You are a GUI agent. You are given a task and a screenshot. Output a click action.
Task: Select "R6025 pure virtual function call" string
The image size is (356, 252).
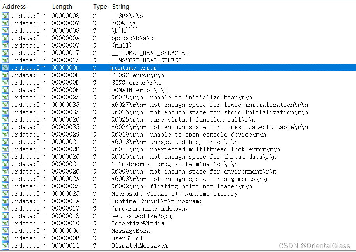183,120
